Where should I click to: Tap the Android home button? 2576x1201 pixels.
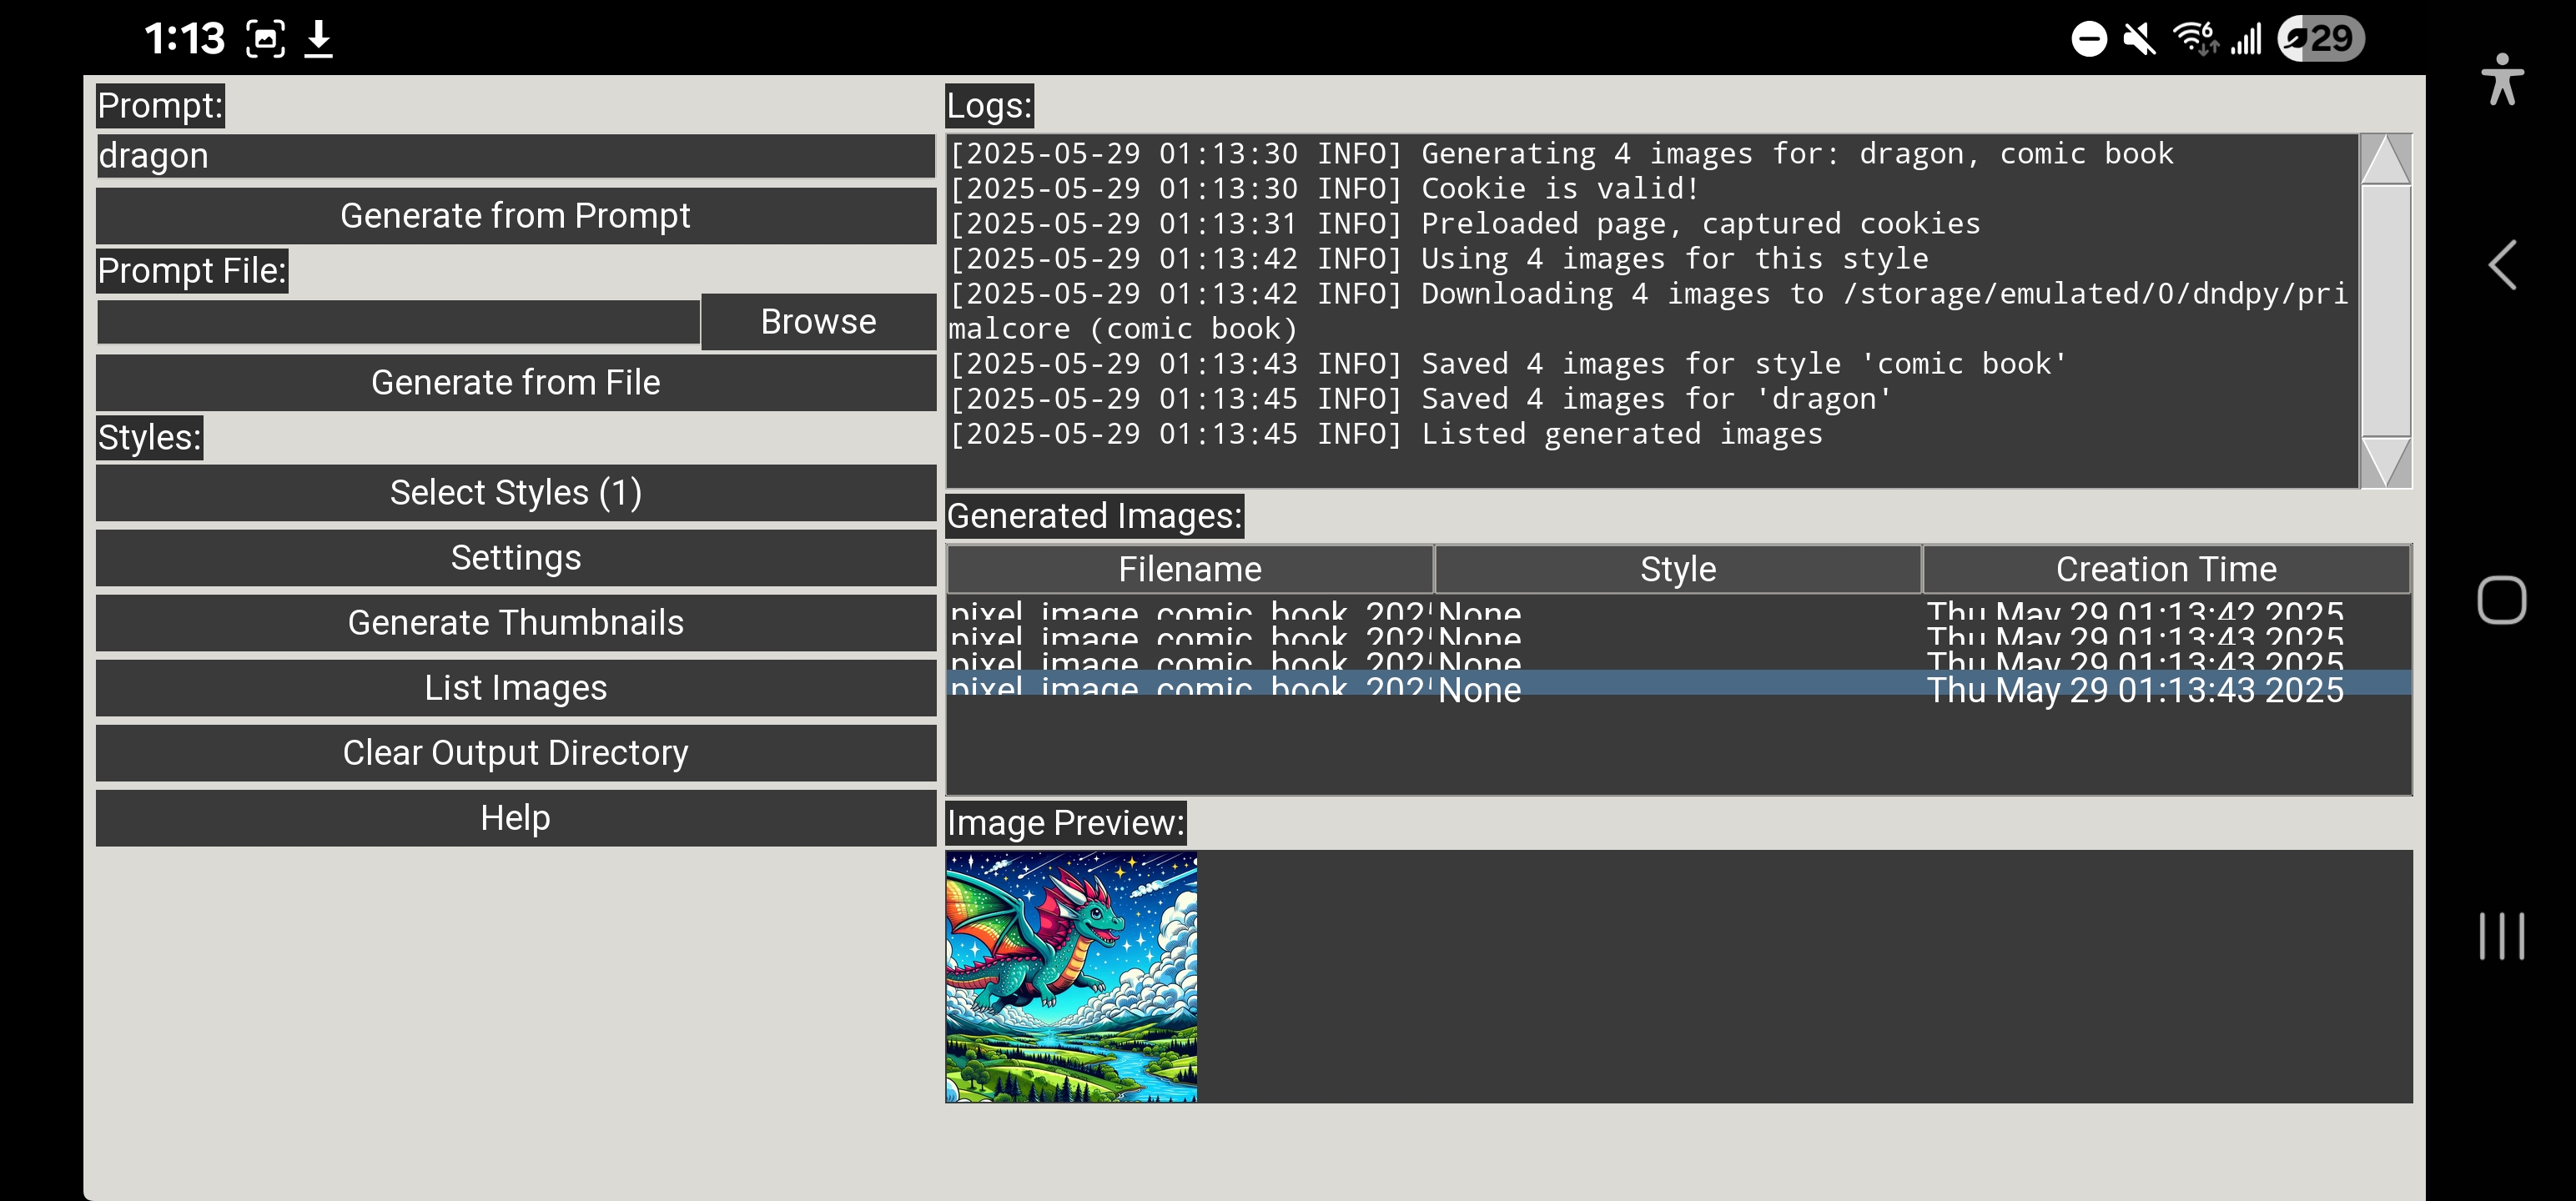point(2501,600)
